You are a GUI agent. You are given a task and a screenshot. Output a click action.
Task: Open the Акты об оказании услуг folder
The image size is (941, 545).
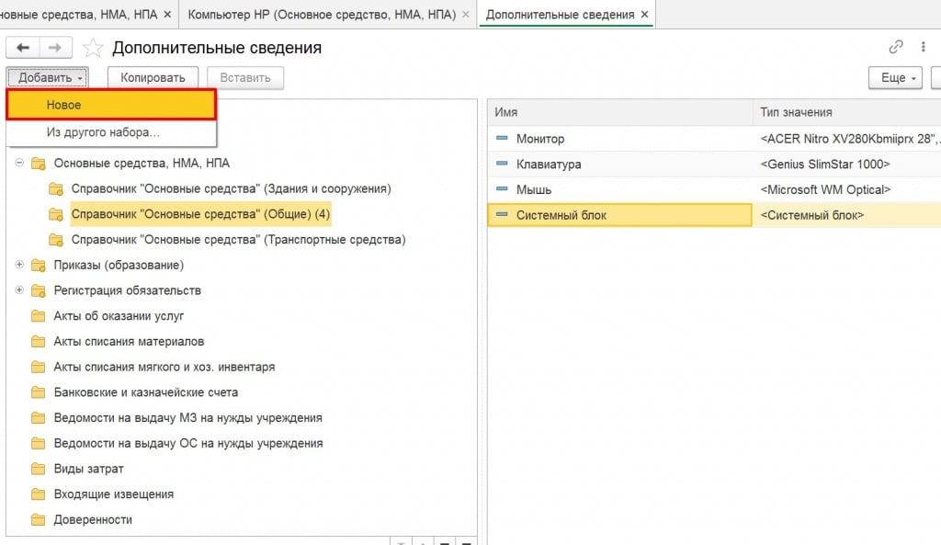click(119, 316)
